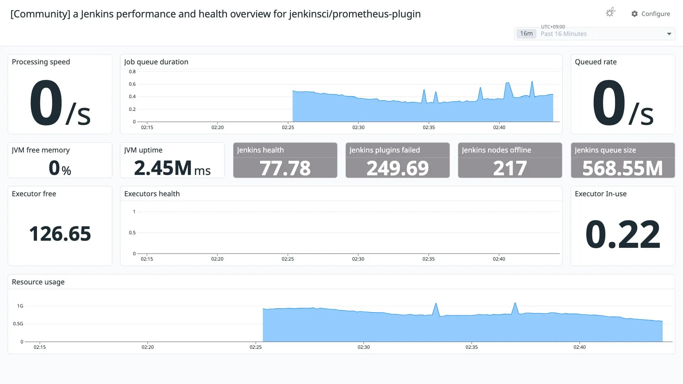This screenshot has width=683, height=384.
Task: Click the Executors health empty chart
Action: [349, 233]
